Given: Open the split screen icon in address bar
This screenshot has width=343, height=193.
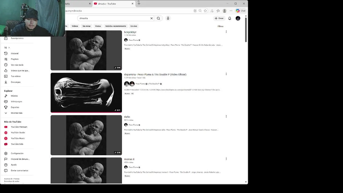Looking at the screenshot, I should click(x=195, y=11).
